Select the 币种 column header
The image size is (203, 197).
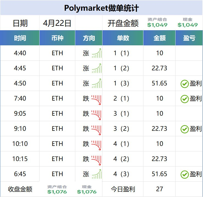(57, 38)
